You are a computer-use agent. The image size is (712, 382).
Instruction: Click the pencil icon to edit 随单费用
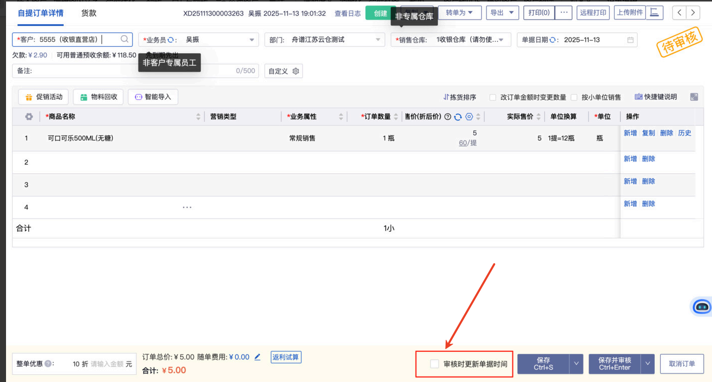coord(257,357)
